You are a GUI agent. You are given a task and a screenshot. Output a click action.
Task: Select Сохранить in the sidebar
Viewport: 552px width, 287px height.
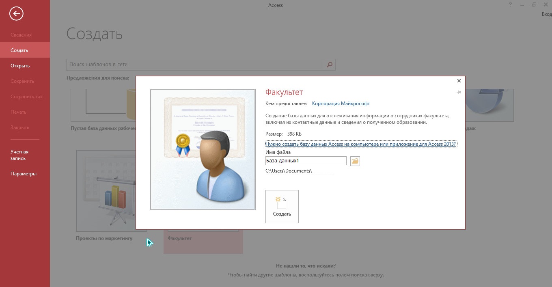(25, 81)
